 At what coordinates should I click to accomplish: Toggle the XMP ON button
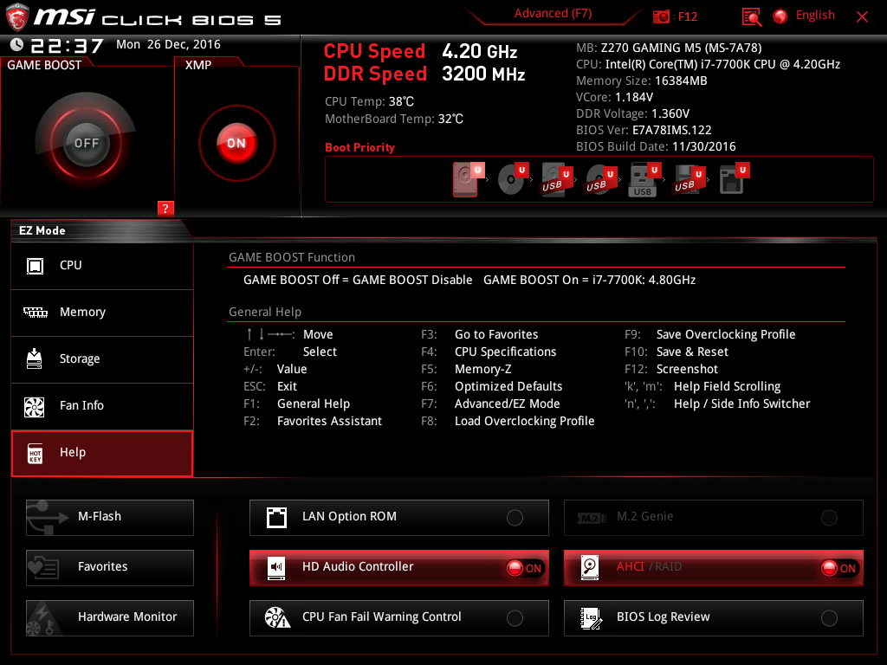[236, 143]
